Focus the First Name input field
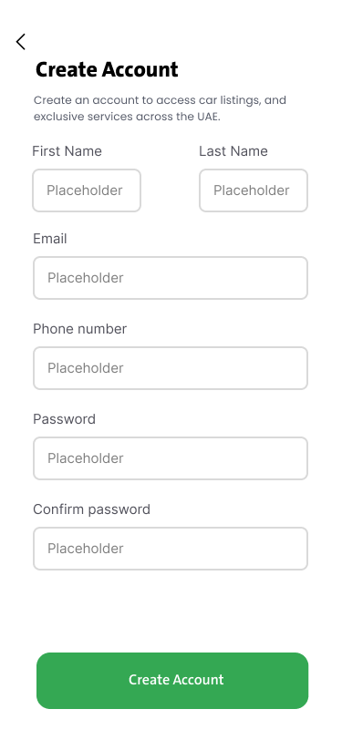342x740 pixels. click(87, 190)
